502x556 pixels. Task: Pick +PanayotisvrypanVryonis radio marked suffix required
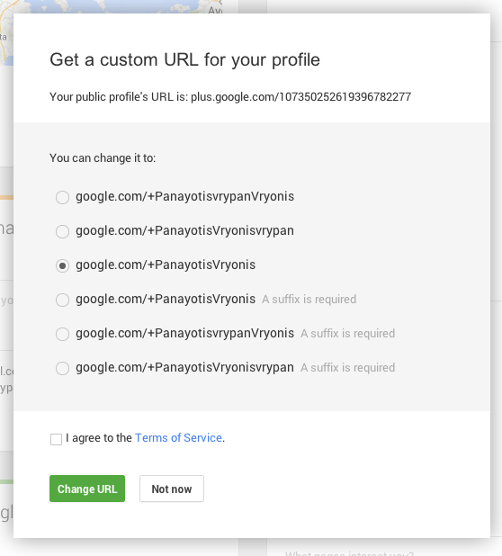point(62,334)
